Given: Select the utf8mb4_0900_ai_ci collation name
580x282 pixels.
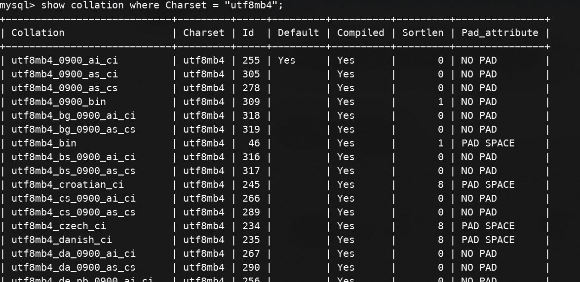Looking at the screenshot, I should (65, 60).
